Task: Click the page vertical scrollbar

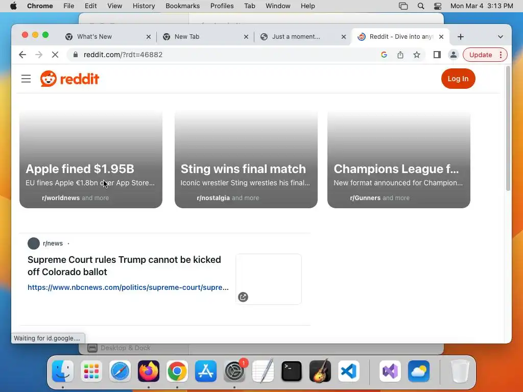Action: click(x=508, y=129)
